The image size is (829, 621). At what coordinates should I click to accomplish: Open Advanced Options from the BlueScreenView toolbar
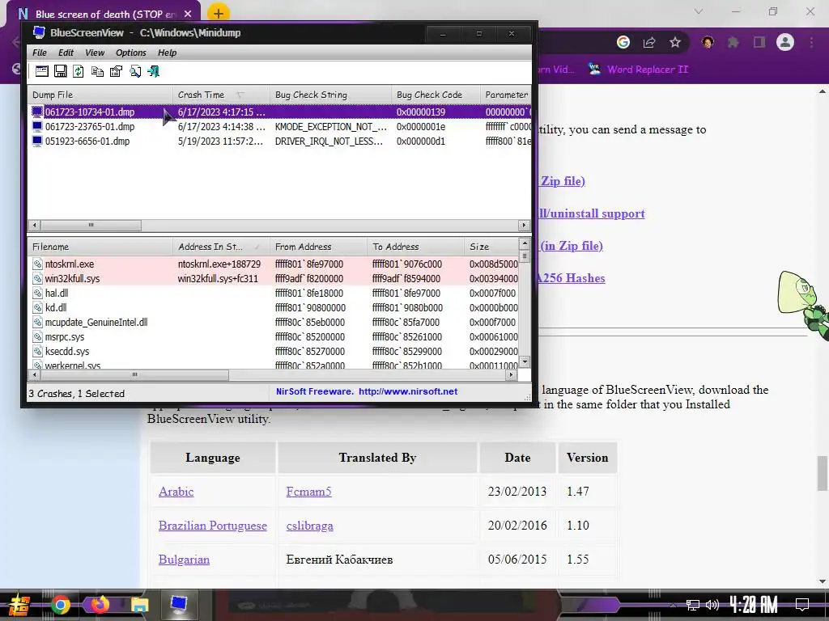pyautogui.click(x=42, y=71)
